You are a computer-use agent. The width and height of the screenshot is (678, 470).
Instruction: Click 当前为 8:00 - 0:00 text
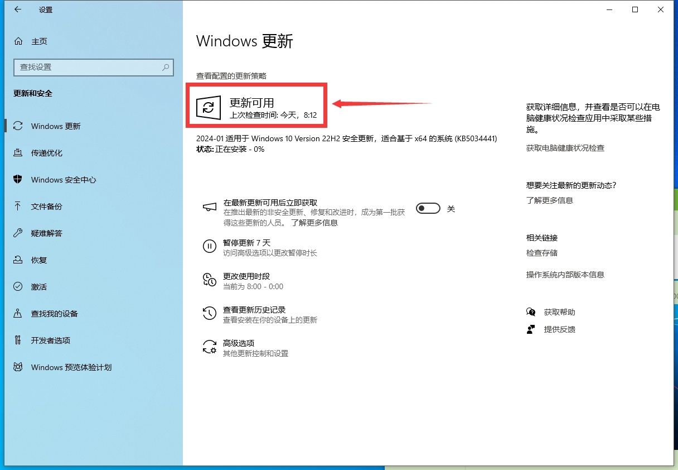(x=253, y=286)
